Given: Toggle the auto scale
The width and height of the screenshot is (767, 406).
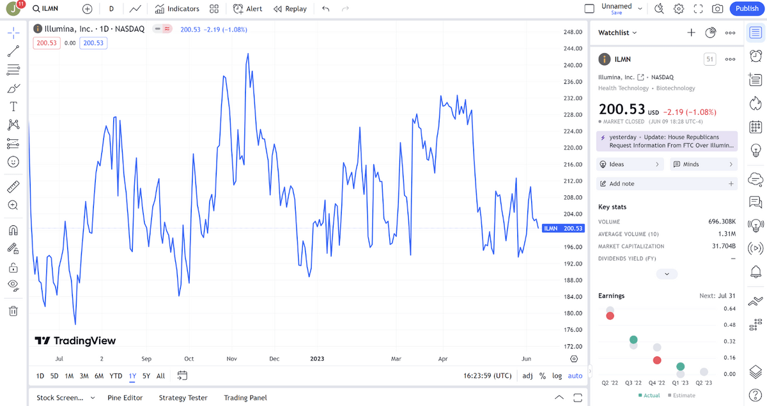Looking at the screenshot, I should click(575, 376).
